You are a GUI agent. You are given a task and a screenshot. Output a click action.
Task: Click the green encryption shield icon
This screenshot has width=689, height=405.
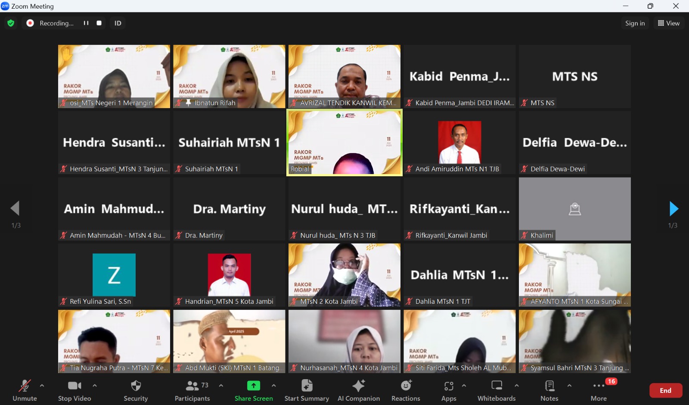[11, 23]
